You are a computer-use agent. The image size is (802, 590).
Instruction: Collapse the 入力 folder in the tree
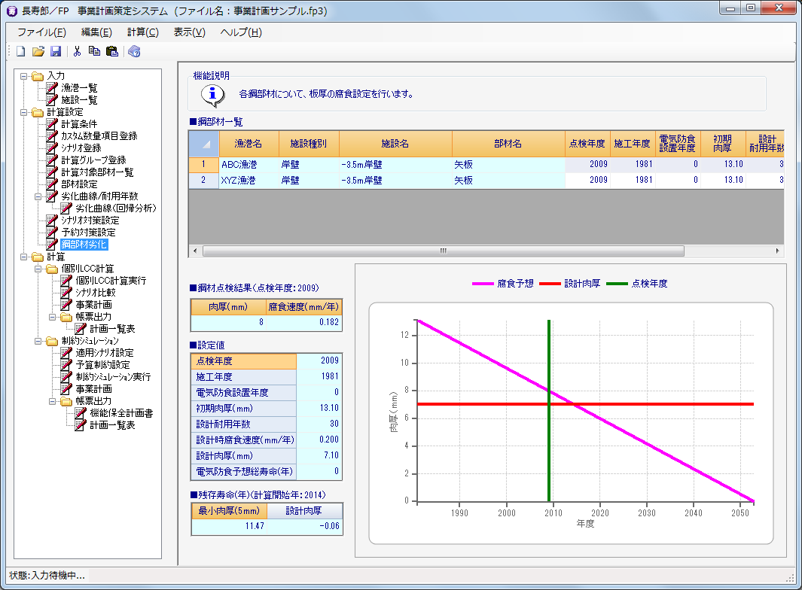point(24,76)
